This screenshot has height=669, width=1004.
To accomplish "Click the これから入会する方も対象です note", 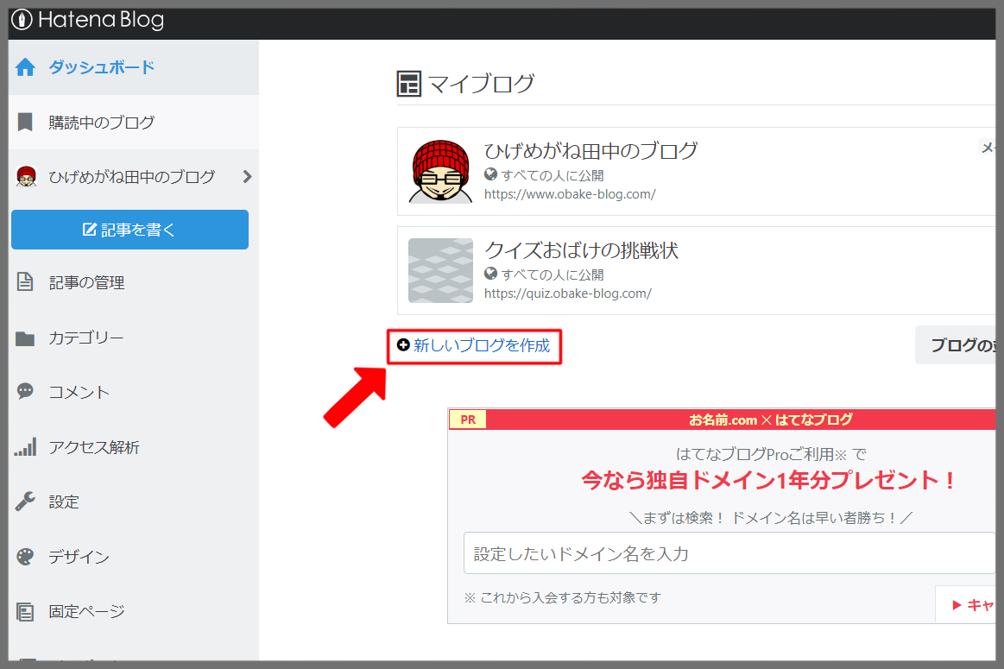I will tap(562, 597).
